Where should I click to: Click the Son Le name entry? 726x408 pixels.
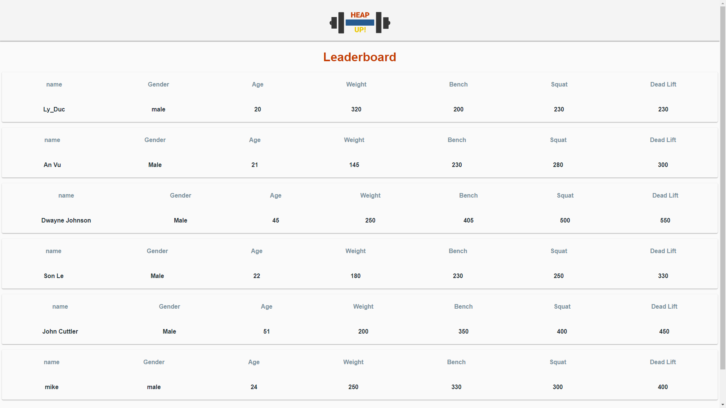pos(54,276)
